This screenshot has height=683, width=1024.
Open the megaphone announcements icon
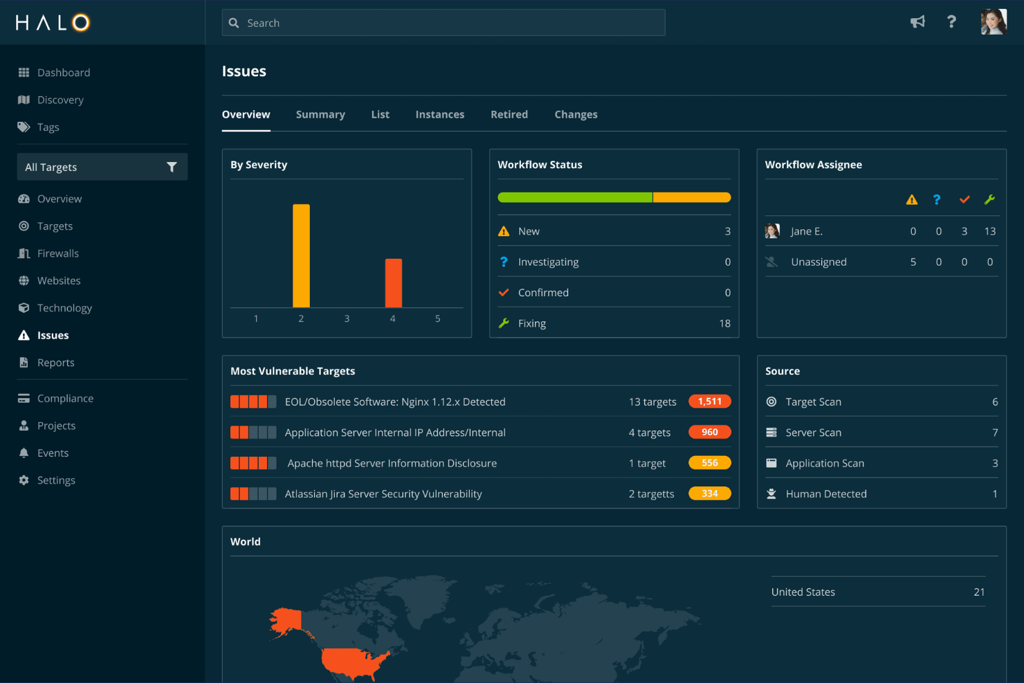click(x=917, y=21)
